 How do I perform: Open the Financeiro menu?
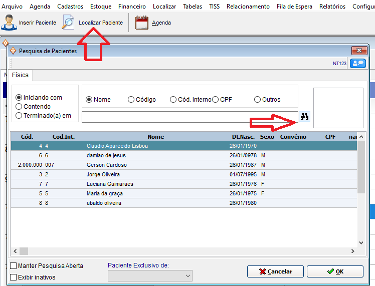pyautogui.click(x=132, y=7)
